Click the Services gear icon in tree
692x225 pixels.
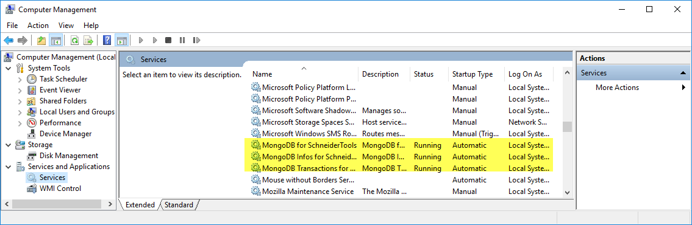(x=32, y=178)
